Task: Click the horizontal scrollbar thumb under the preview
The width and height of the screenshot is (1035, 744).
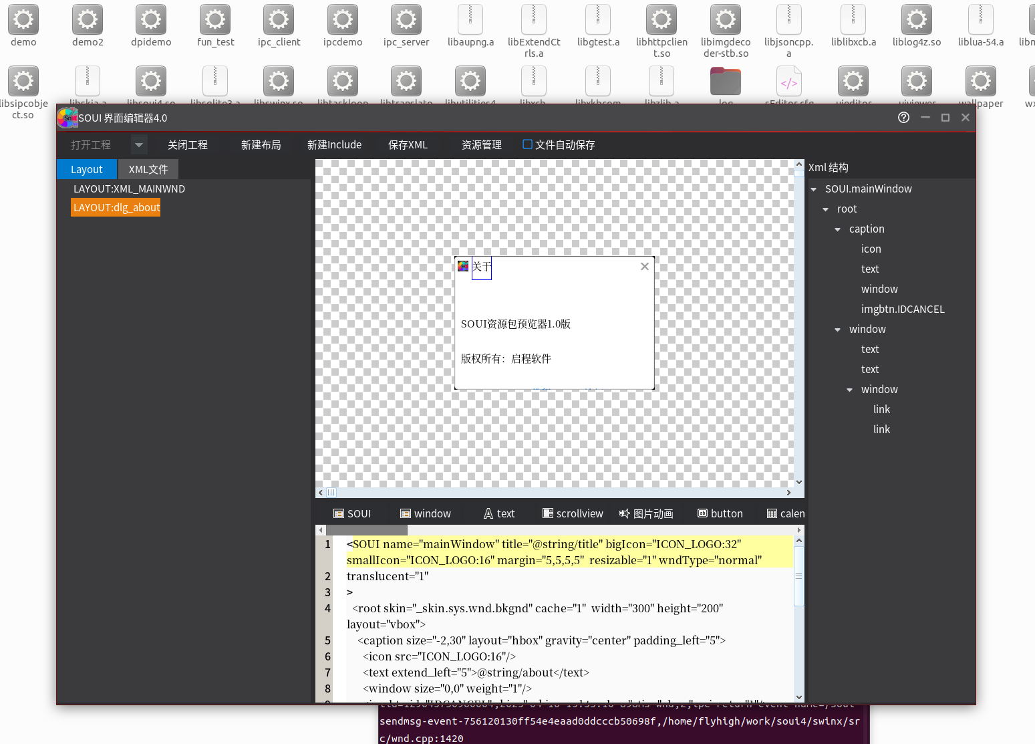Action: click(331, 493)
